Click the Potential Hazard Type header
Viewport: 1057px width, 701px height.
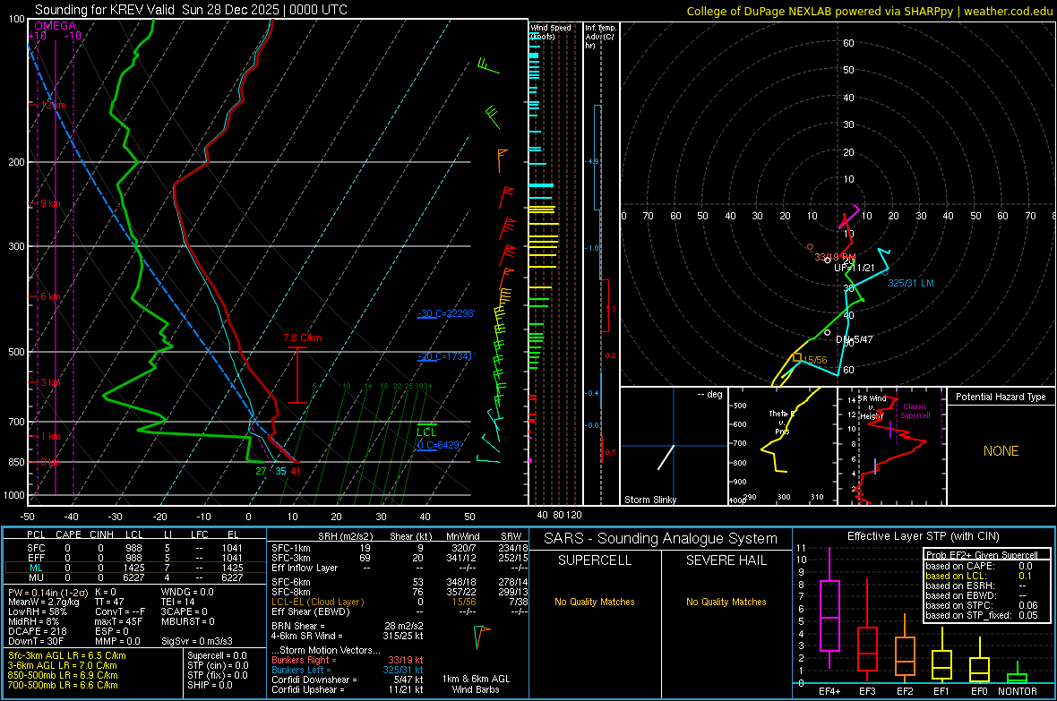1001,397
